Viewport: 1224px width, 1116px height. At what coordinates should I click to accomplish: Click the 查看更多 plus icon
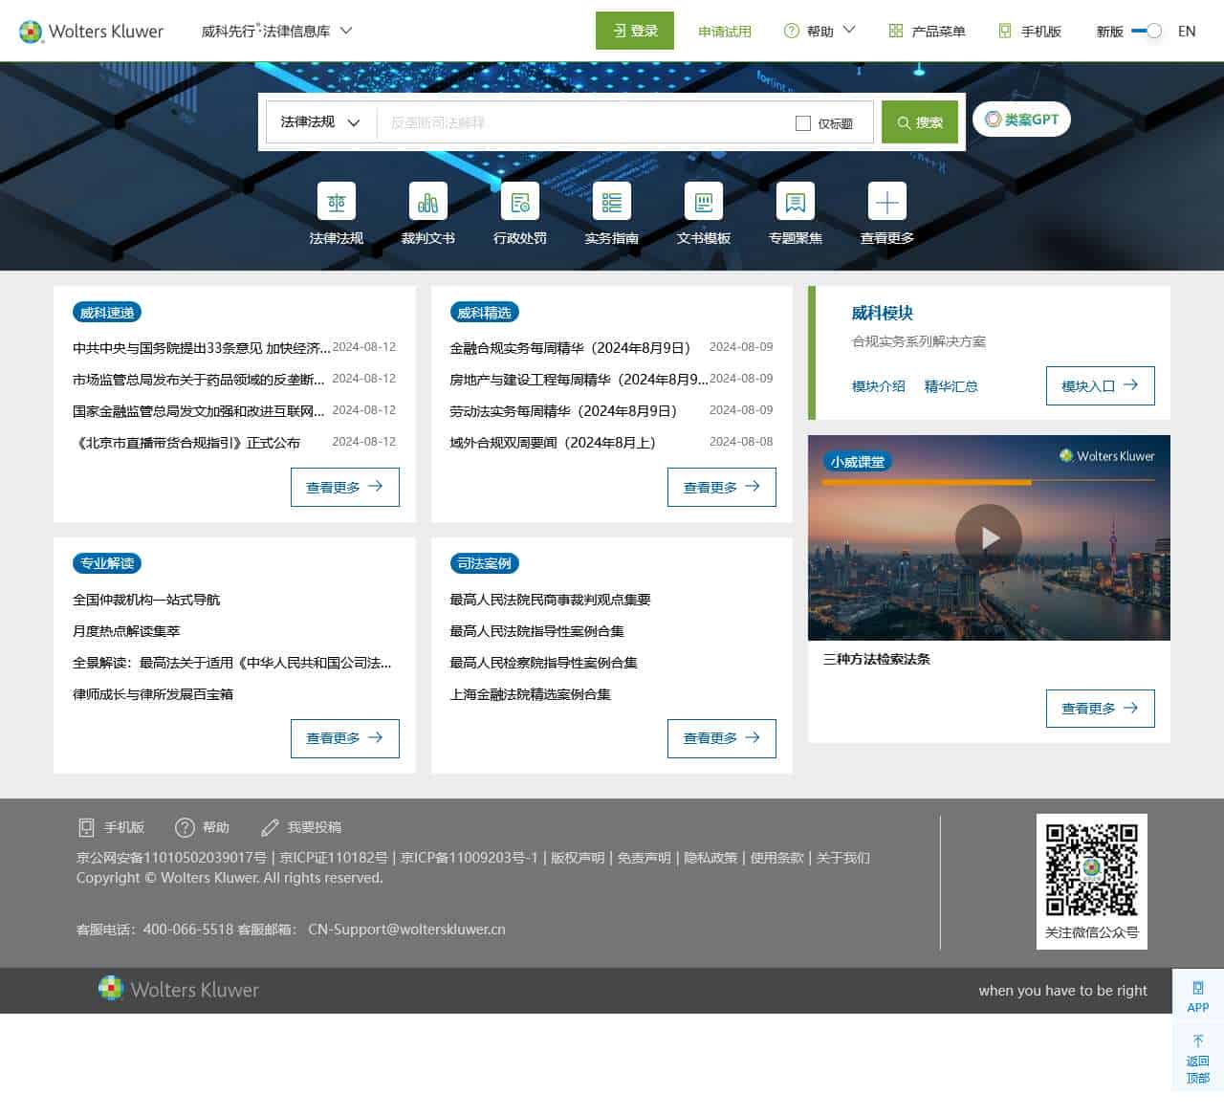coord(887,202)
